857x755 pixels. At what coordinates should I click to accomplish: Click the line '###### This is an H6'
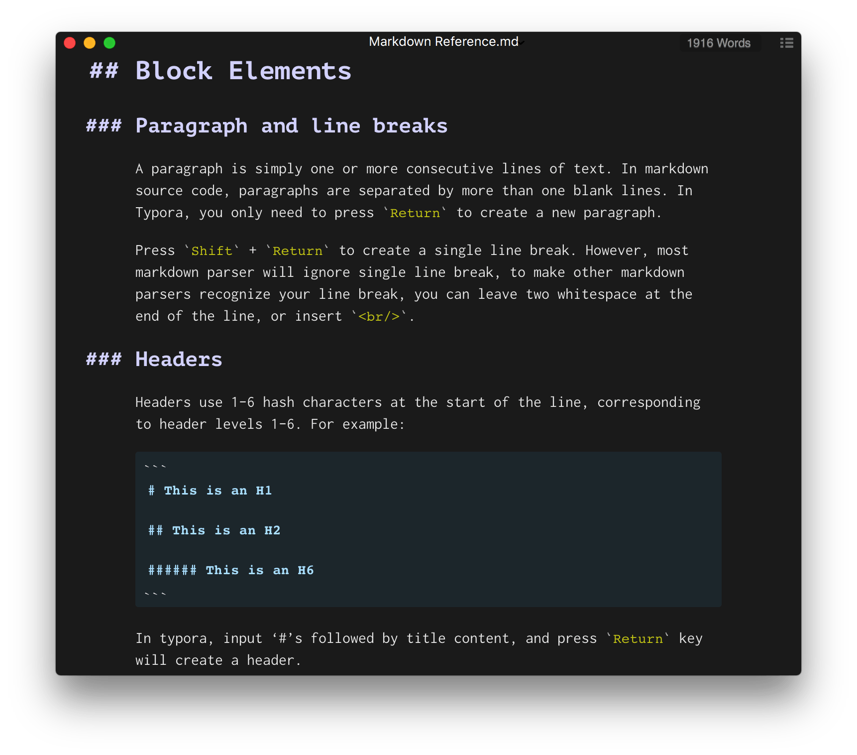[231, 570]
